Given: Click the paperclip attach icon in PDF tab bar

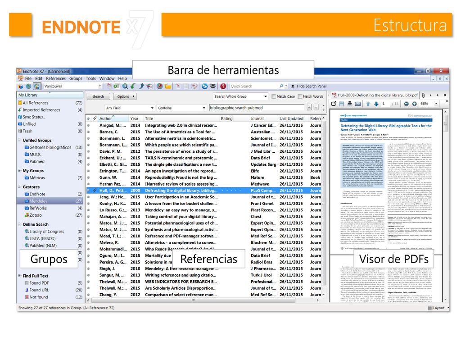Looking at the screenshot, I should (x=423, y=95).
